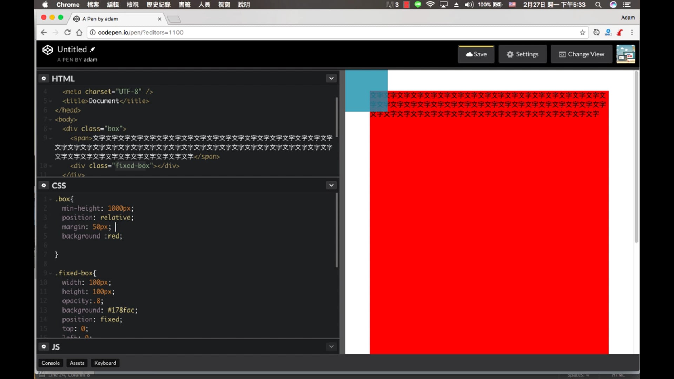Image resolution: width=674 pixels, height=379 pixels.
Task: Open Change View options
Action: 581,54
